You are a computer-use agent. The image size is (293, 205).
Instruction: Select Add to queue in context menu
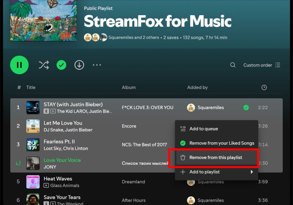tap(216, 129)
